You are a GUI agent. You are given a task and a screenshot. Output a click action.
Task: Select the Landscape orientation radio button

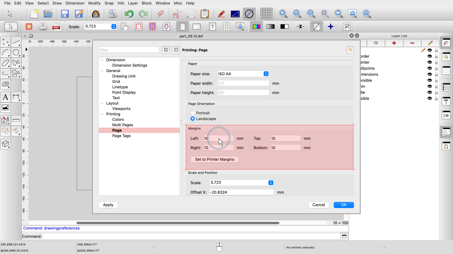coord(193,119)
